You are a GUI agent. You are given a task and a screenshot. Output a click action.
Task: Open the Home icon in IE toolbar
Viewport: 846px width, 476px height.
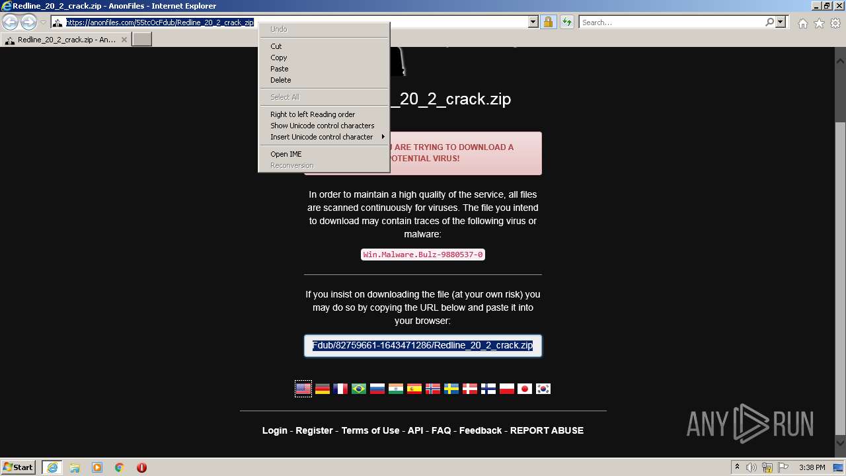(802, 23)
